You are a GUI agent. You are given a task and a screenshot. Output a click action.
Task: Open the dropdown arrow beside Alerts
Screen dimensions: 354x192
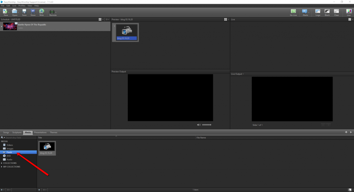coord(309,13)
